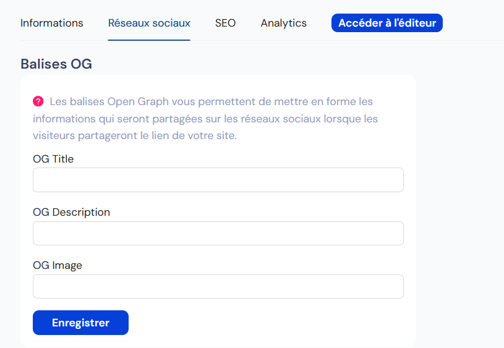Open the Informations tab
Image resolution: width=504 pixels, height=348 pixels.
tap(52, 23)
